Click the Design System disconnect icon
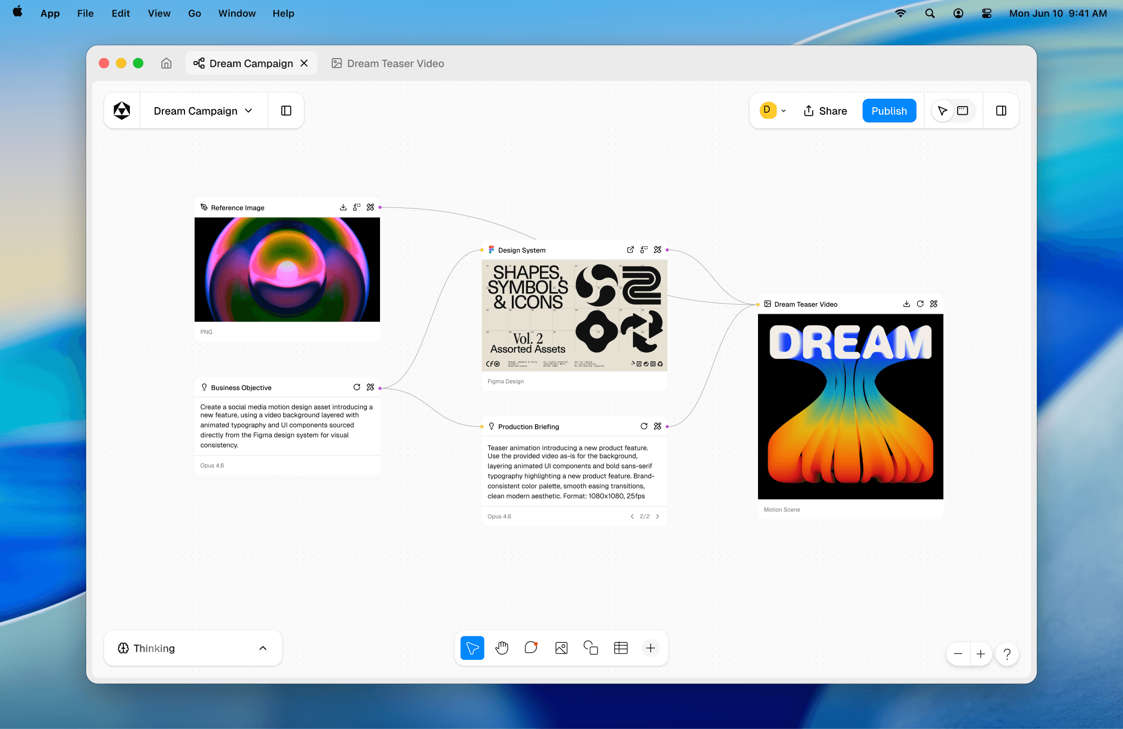The height and width of the screenshot is (729, 1123). point(658,250)
